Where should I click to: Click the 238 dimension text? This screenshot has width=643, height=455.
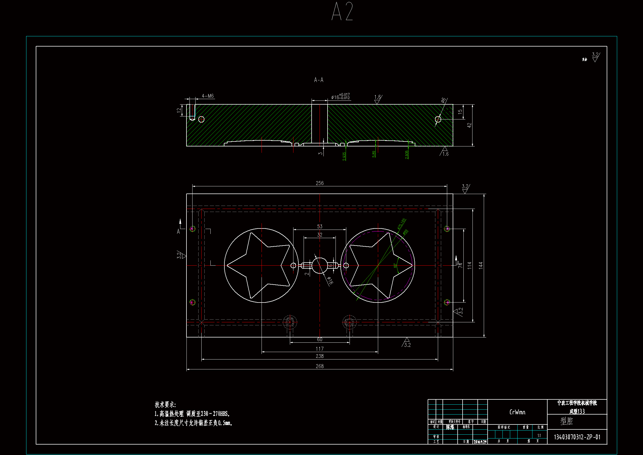[x=320, y=356]
